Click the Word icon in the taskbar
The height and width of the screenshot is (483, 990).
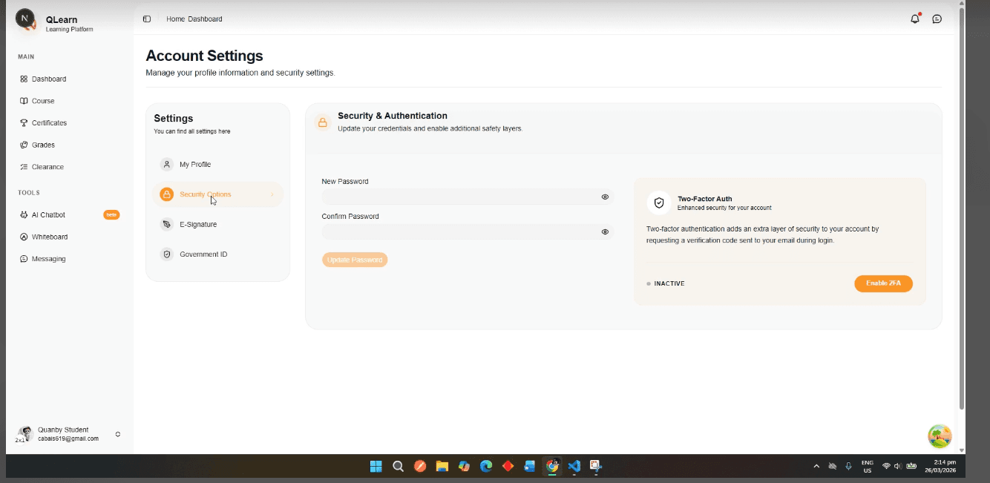pyautogui.click(x=530, y=466)
